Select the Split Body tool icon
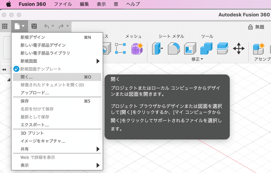The height and width of the screenshot is (173, 271). point(223,49)
